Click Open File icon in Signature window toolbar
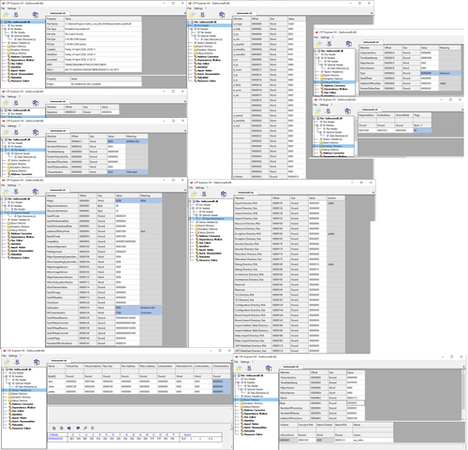468x450 pixels. tap(6, 103)
